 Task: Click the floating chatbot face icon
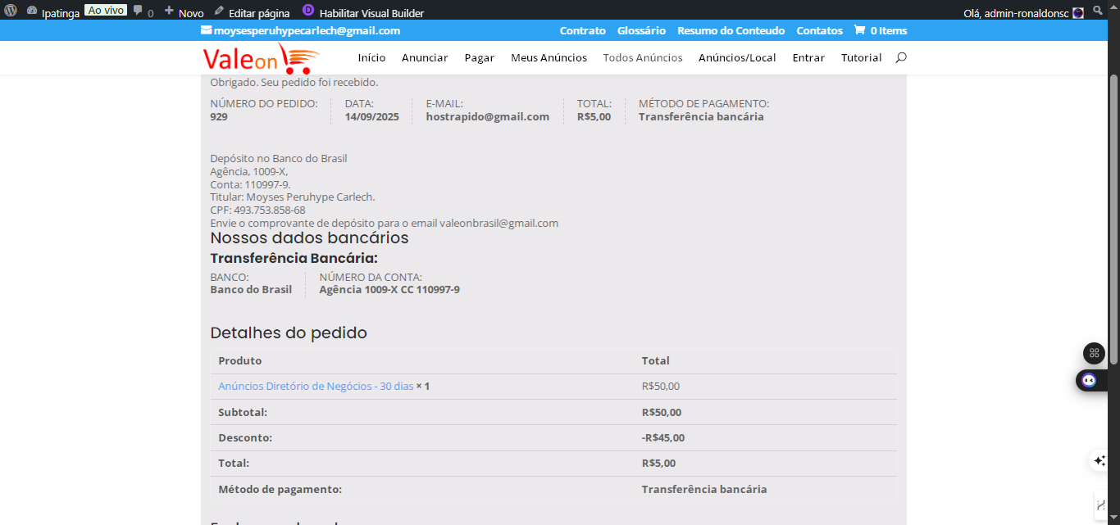1089,380
